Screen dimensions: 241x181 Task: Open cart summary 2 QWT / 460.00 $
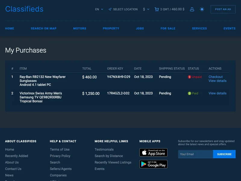[172, 9]
